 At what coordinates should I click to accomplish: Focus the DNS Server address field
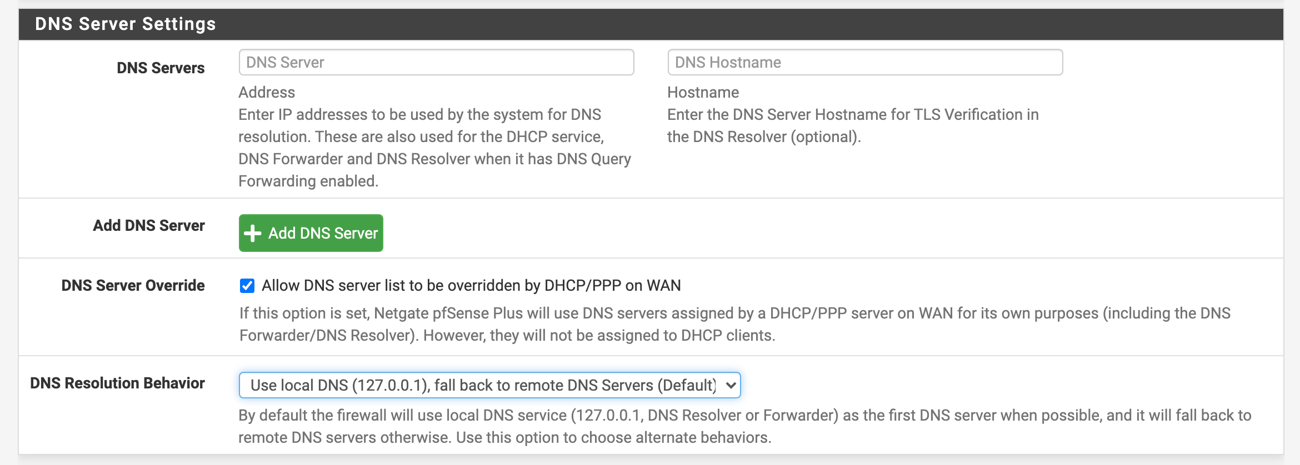coord(436,63)
